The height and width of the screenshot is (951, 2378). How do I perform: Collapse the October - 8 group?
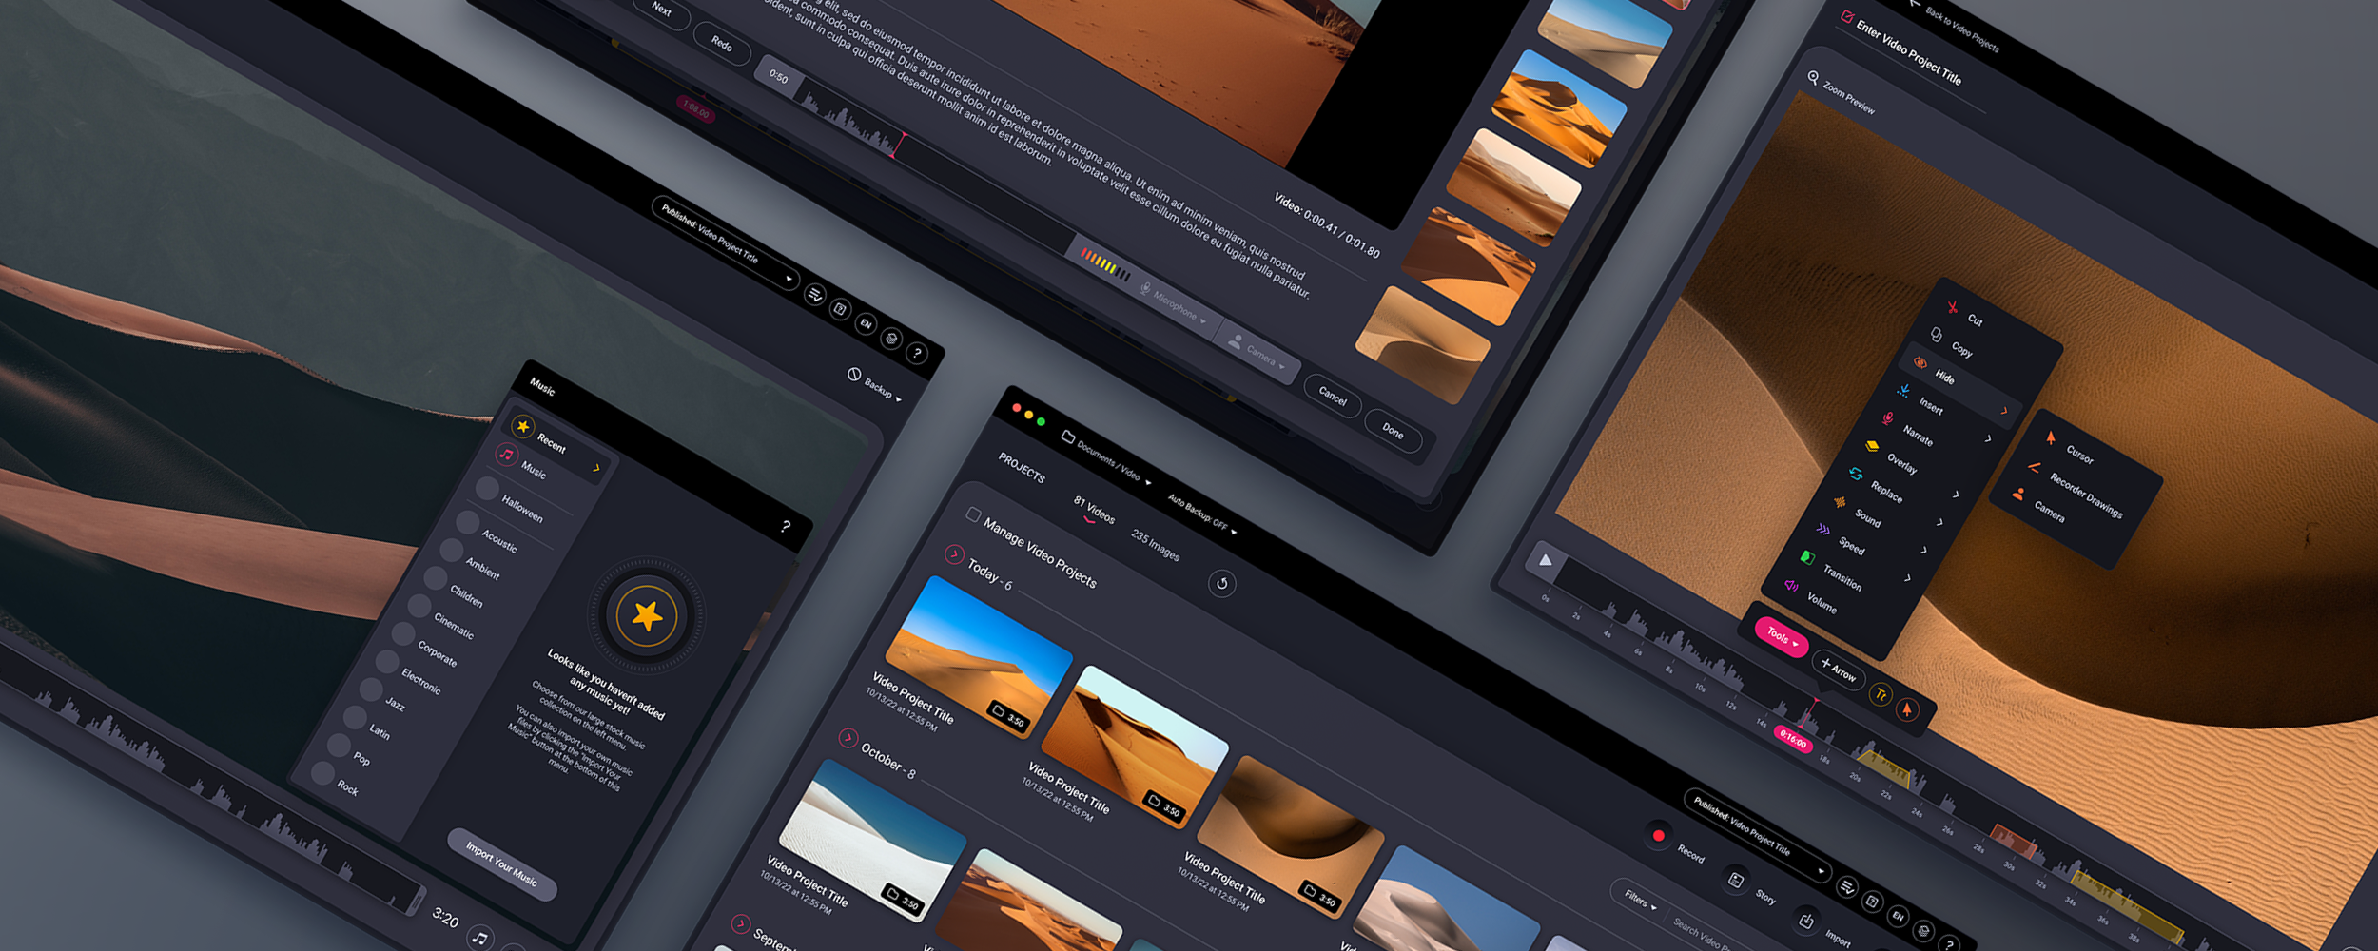pyautogui.click(x=848, y=737)
